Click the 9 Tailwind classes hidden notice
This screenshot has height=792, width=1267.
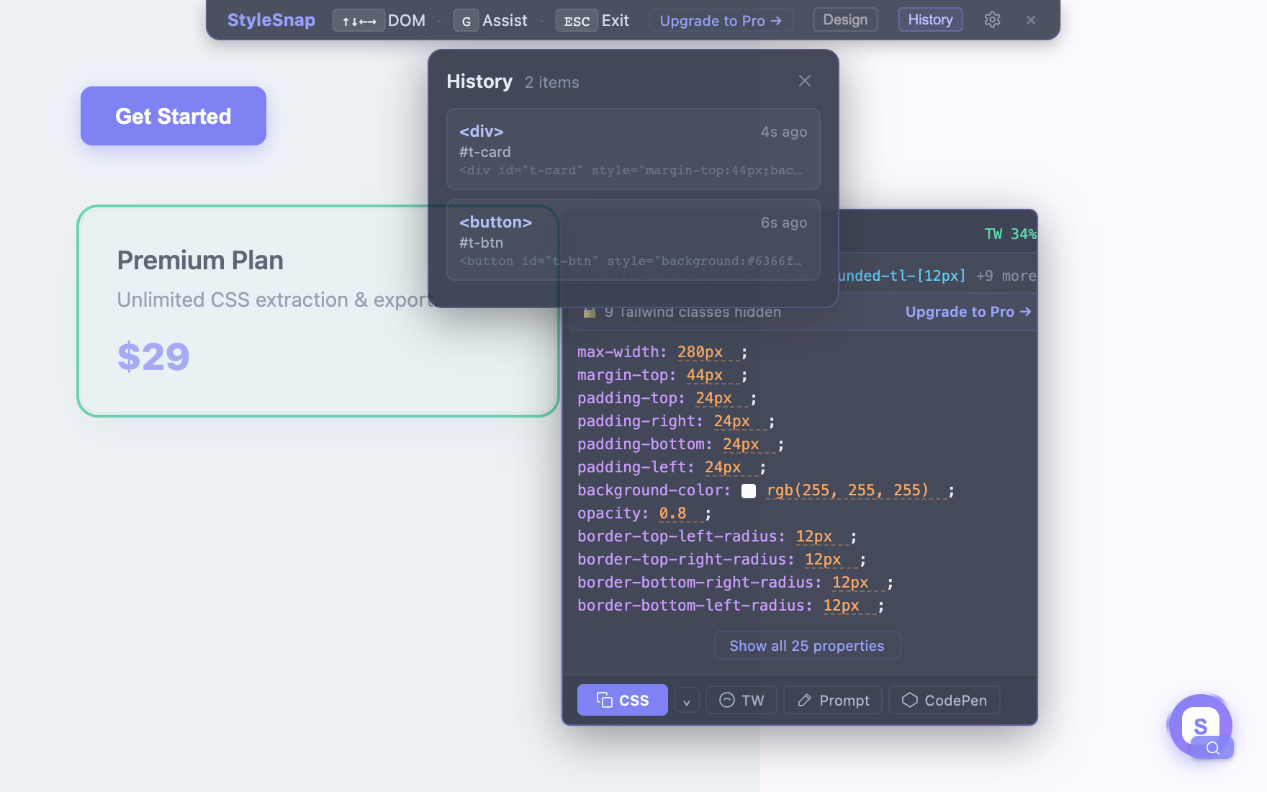point(693,312)
